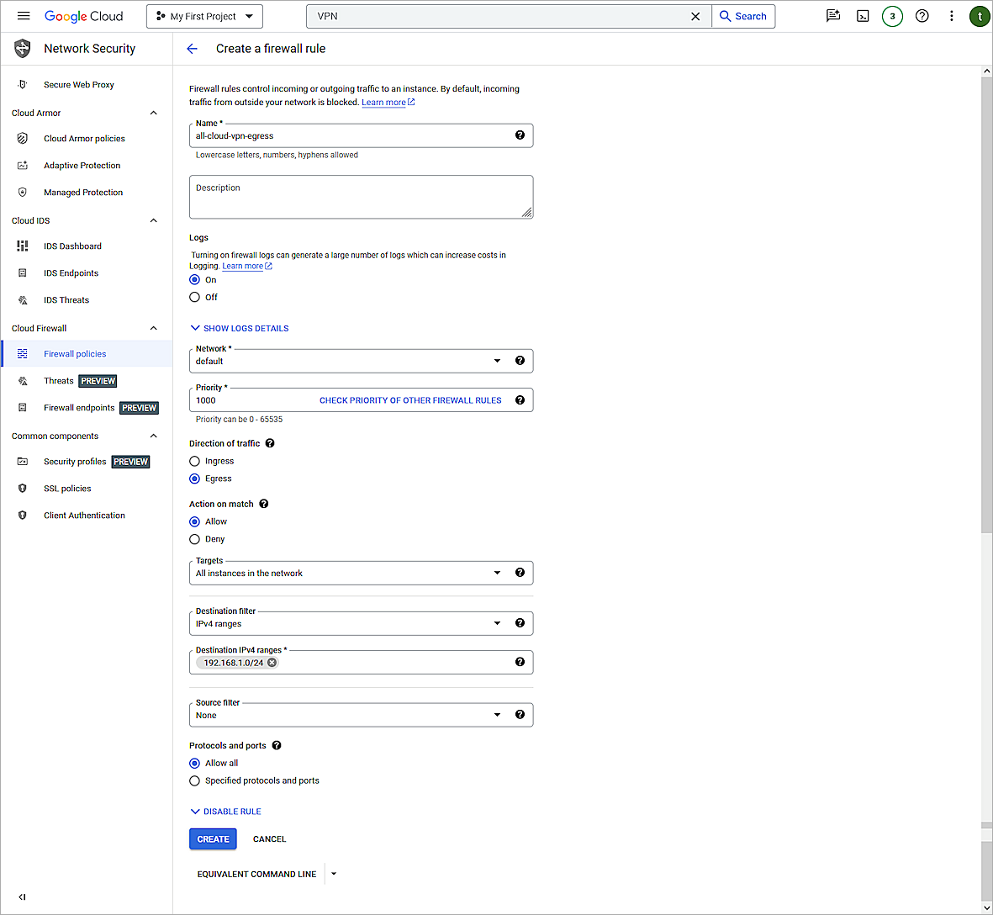Open the Network dropdown

tap(496, 360)
